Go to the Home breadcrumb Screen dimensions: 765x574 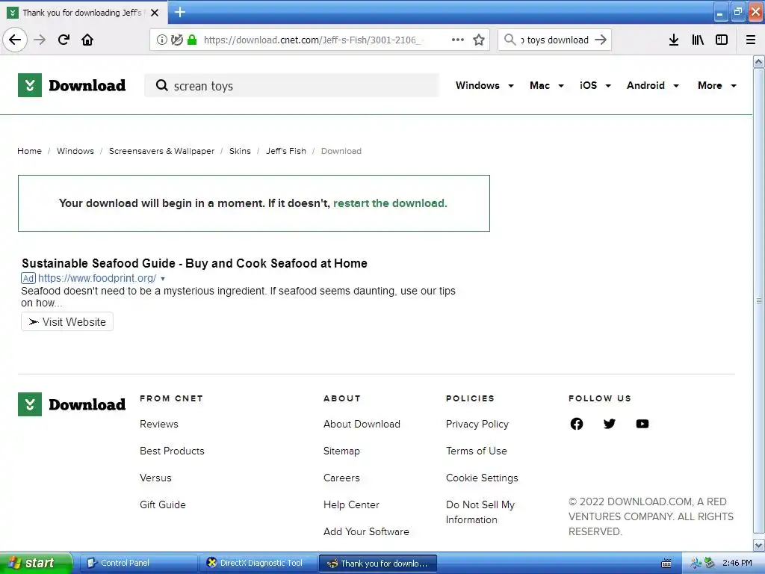click(29, 151)
